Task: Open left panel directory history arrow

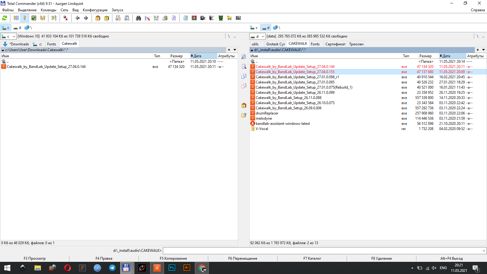Action: pos(235,50)
